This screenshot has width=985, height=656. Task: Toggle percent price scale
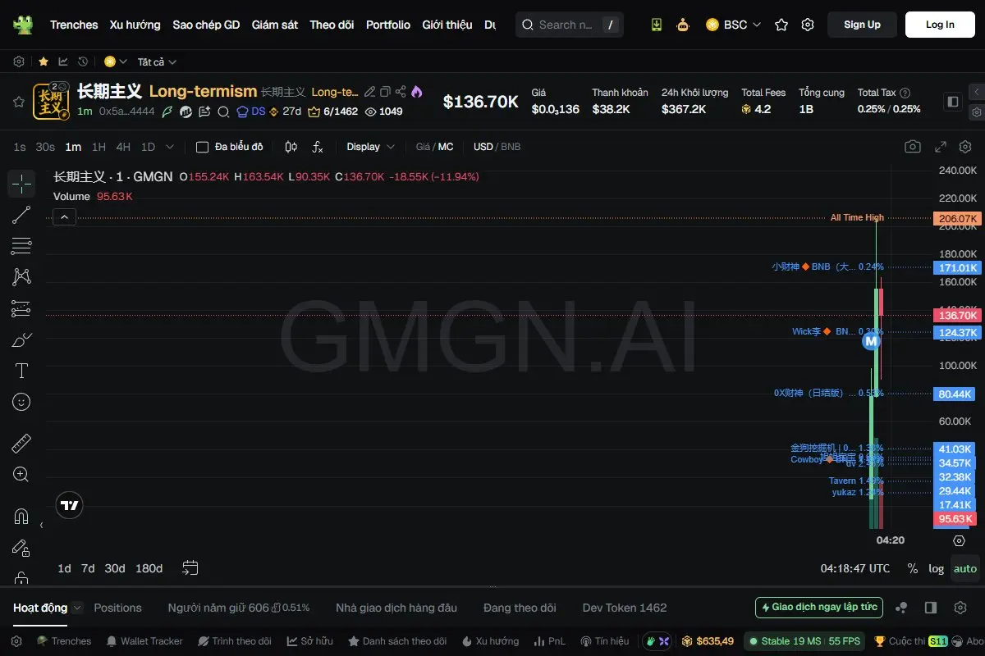click(x=913, y=568)
